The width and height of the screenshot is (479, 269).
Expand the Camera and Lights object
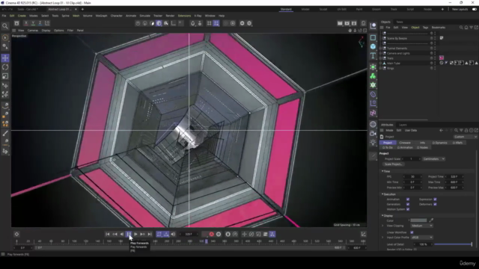click(380, 53)
